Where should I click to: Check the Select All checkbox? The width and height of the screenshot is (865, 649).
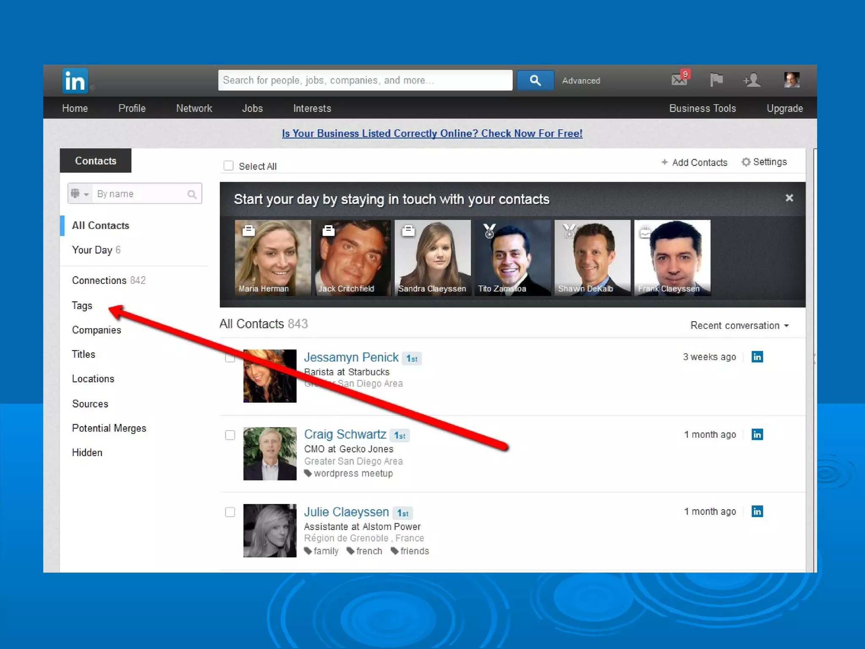[x=228, y=166]
